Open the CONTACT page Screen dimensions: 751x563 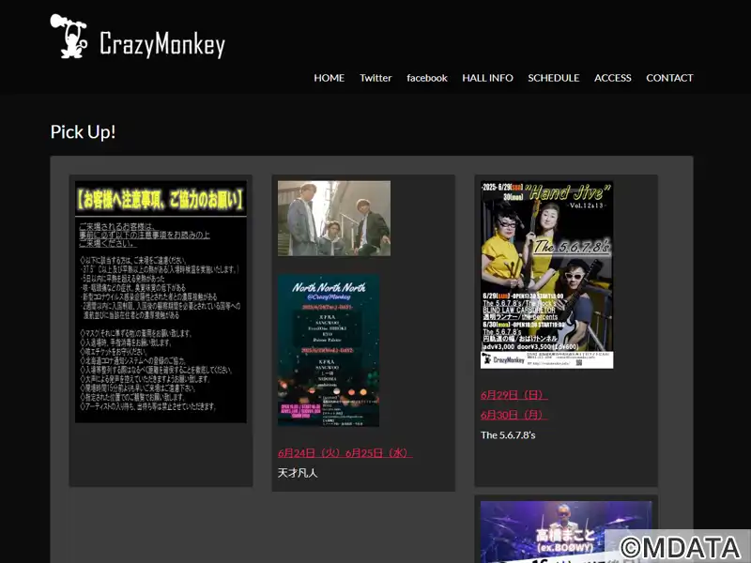point(669,78)
